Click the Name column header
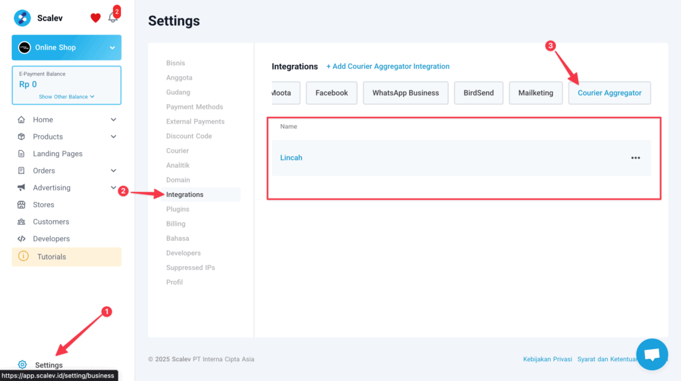681x381 pixels. coord(289,127)
